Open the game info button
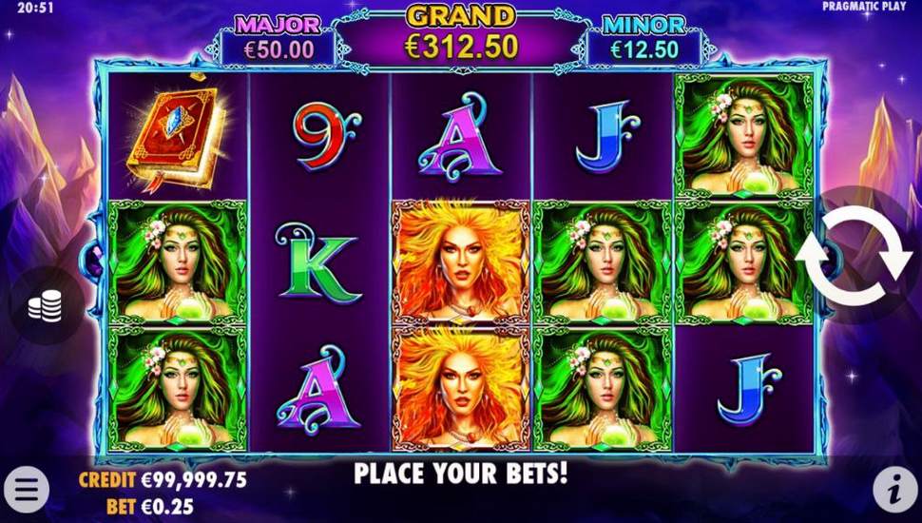This screenshot has width=922, height=523. tap(894, 490)
